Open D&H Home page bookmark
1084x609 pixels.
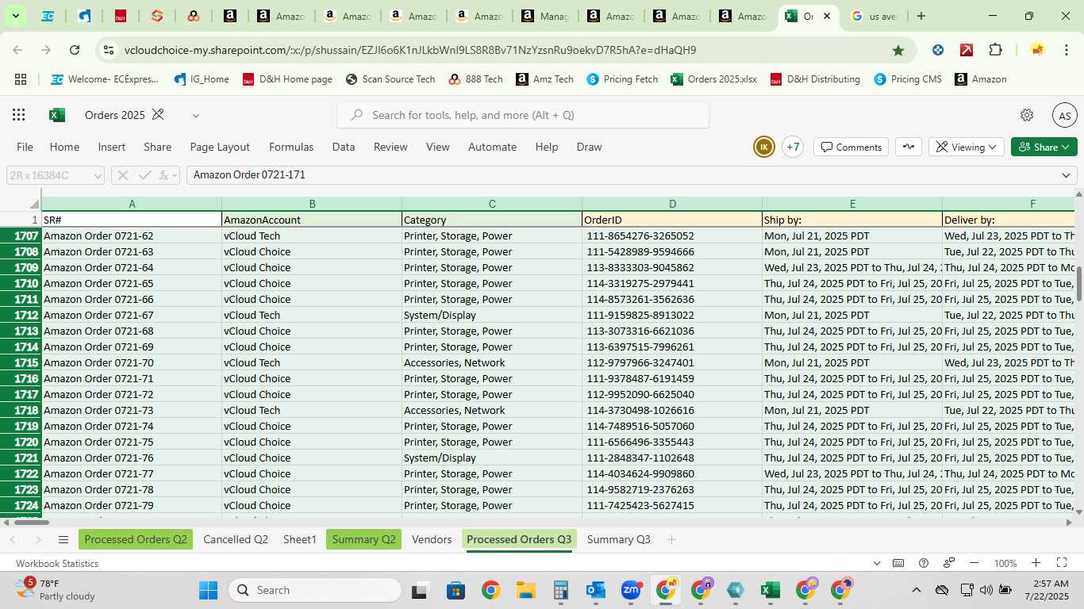(x=287, y=79)
